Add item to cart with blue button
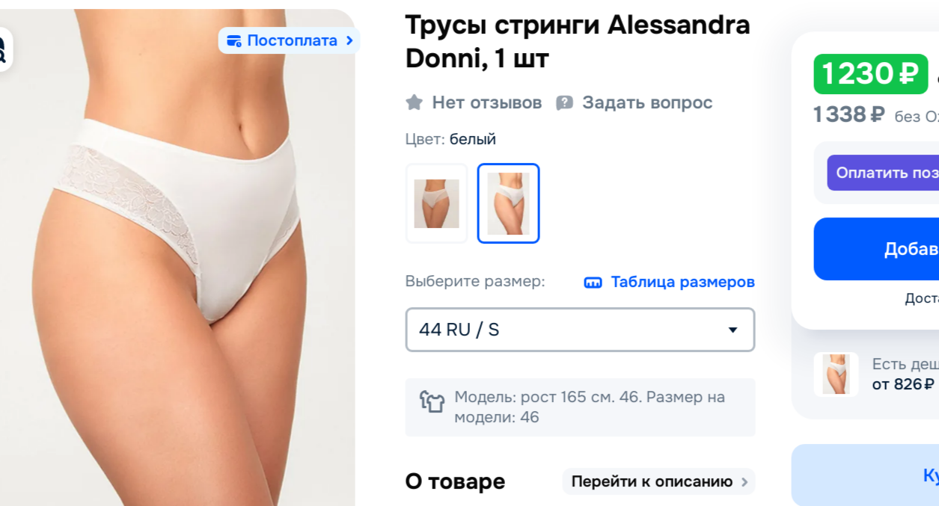This screenshot has width=939, height=506. pyautogui.click(x=876, y=249)
